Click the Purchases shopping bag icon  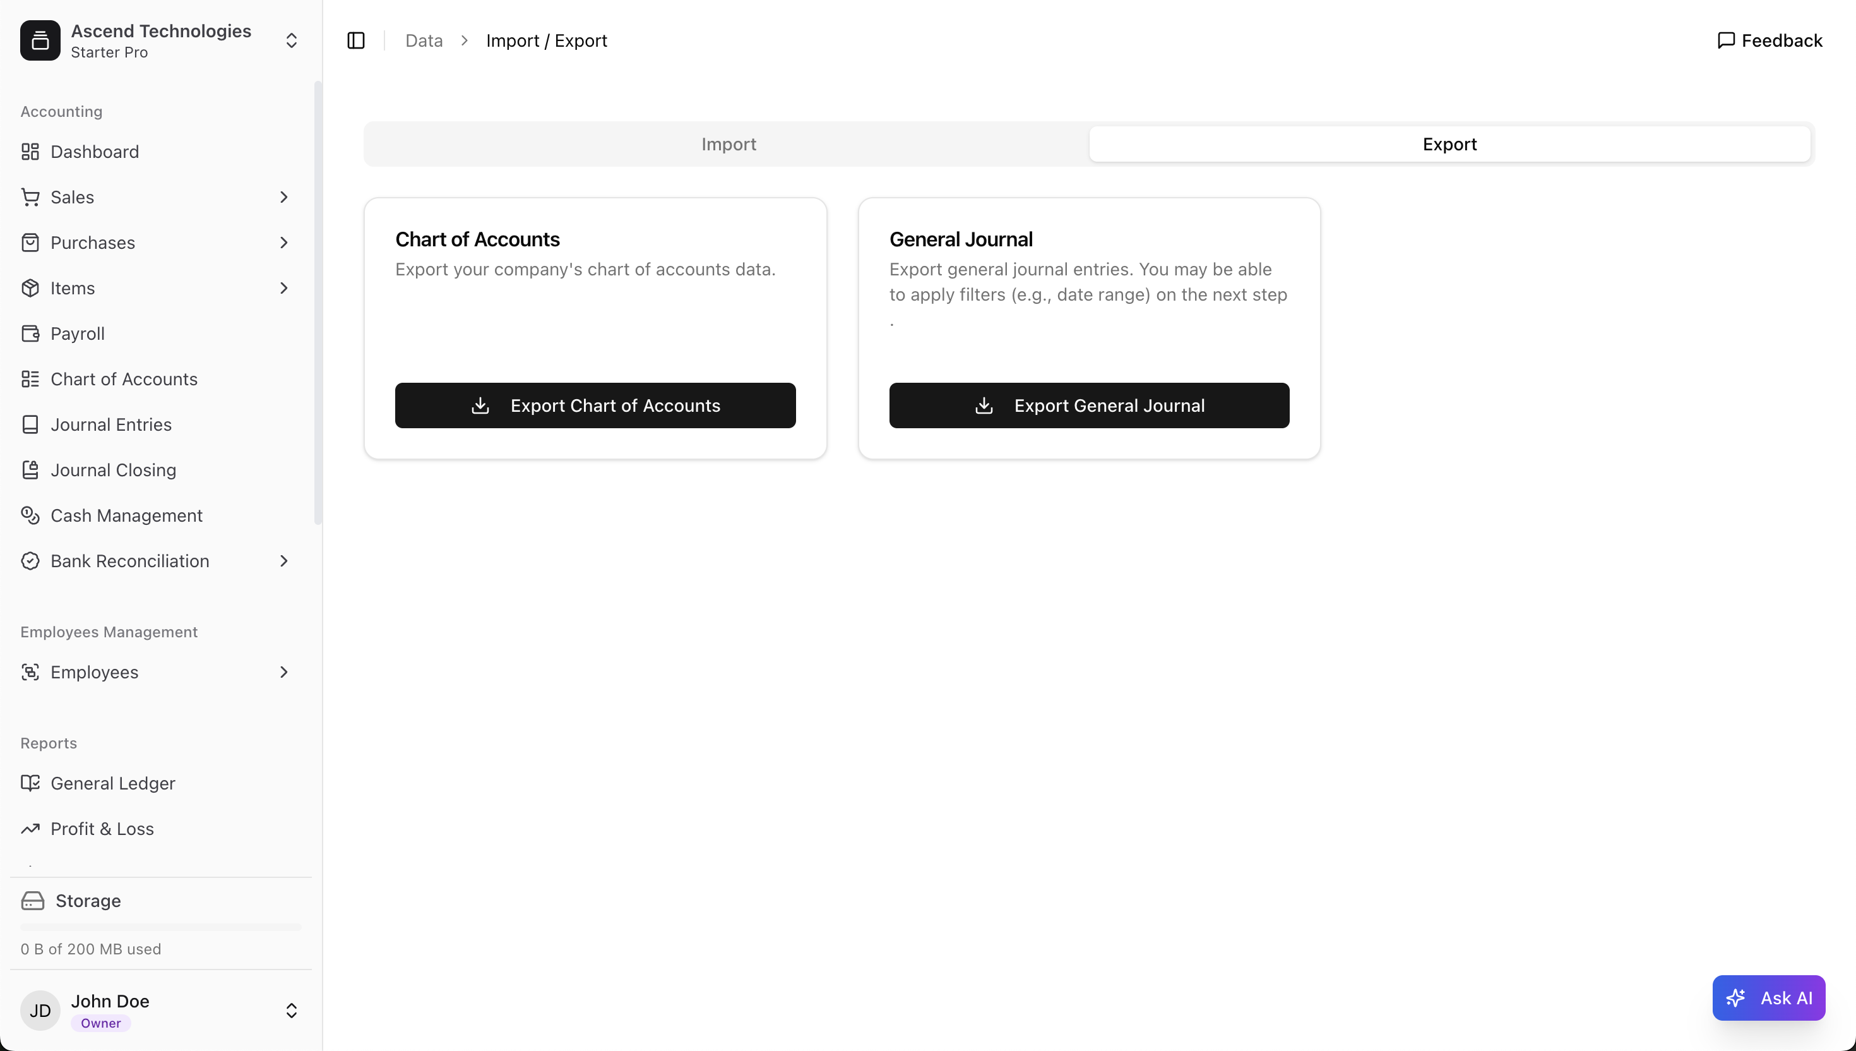(x=30, y=243)
